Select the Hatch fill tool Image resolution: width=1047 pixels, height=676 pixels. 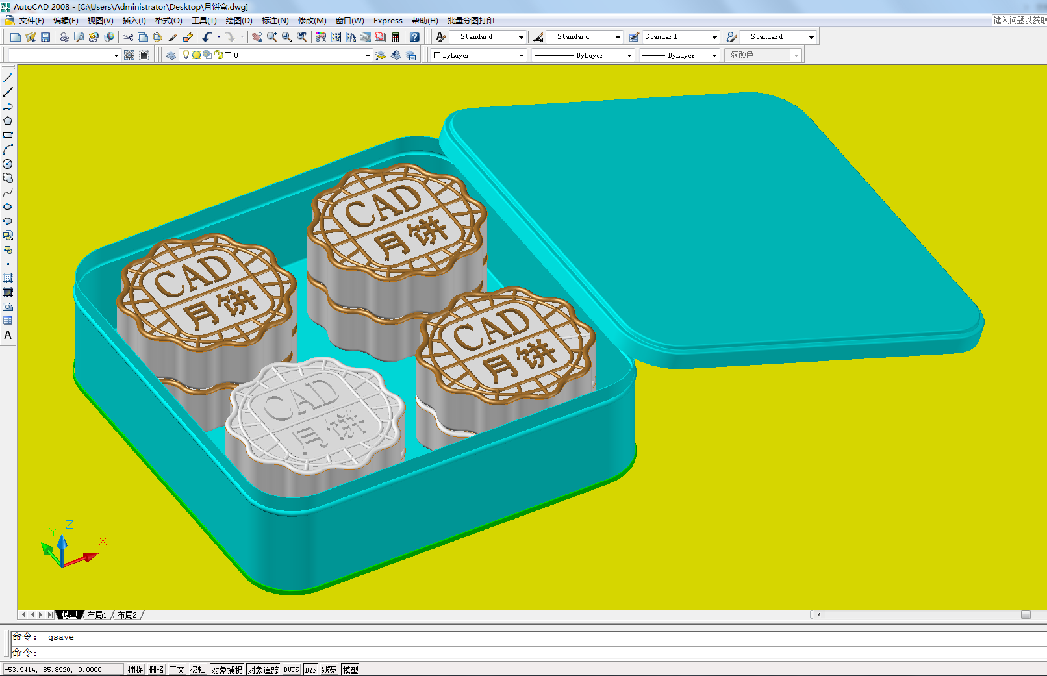tap(8, 278)
